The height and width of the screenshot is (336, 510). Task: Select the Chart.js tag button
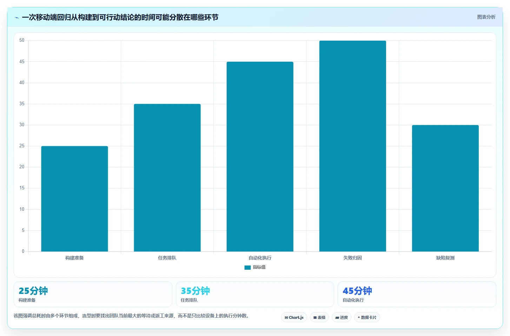(x=294, y=317)
